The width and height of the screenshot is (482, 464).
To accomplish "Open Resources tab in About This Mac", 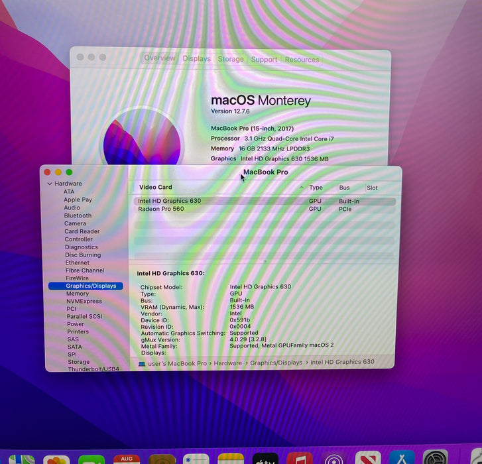I will (302, 60).
